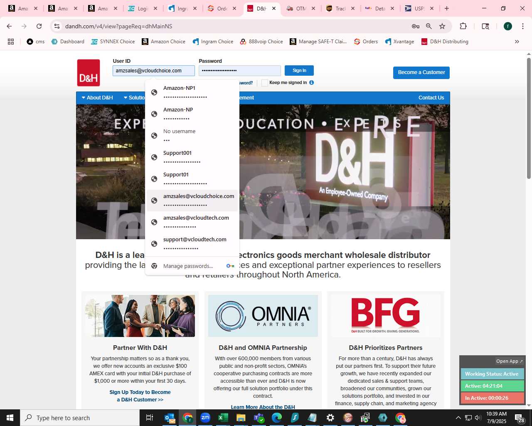532x426 pixels.
Task: Click the BFG logo thumbnail
Action: click(386, 316)
